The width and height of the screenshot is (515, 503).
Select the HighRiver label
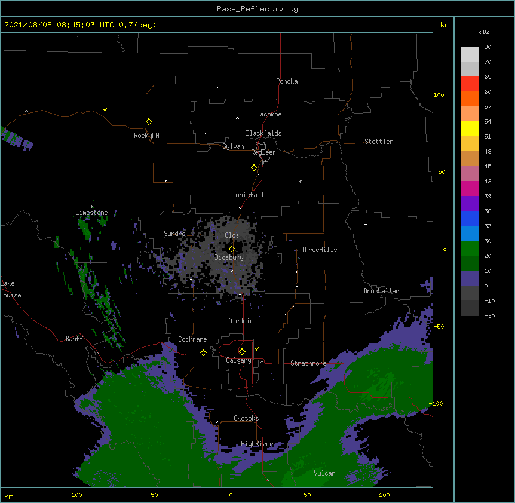pos(257,444)
